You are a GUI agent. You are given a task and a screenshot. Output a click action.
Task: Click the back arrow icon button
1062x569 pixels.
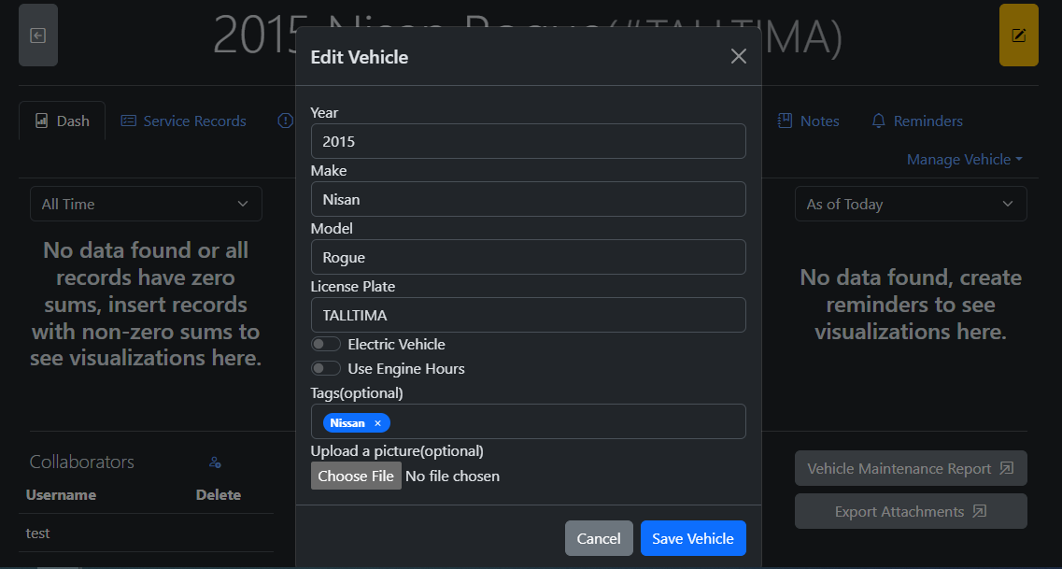tap(38, 36)
